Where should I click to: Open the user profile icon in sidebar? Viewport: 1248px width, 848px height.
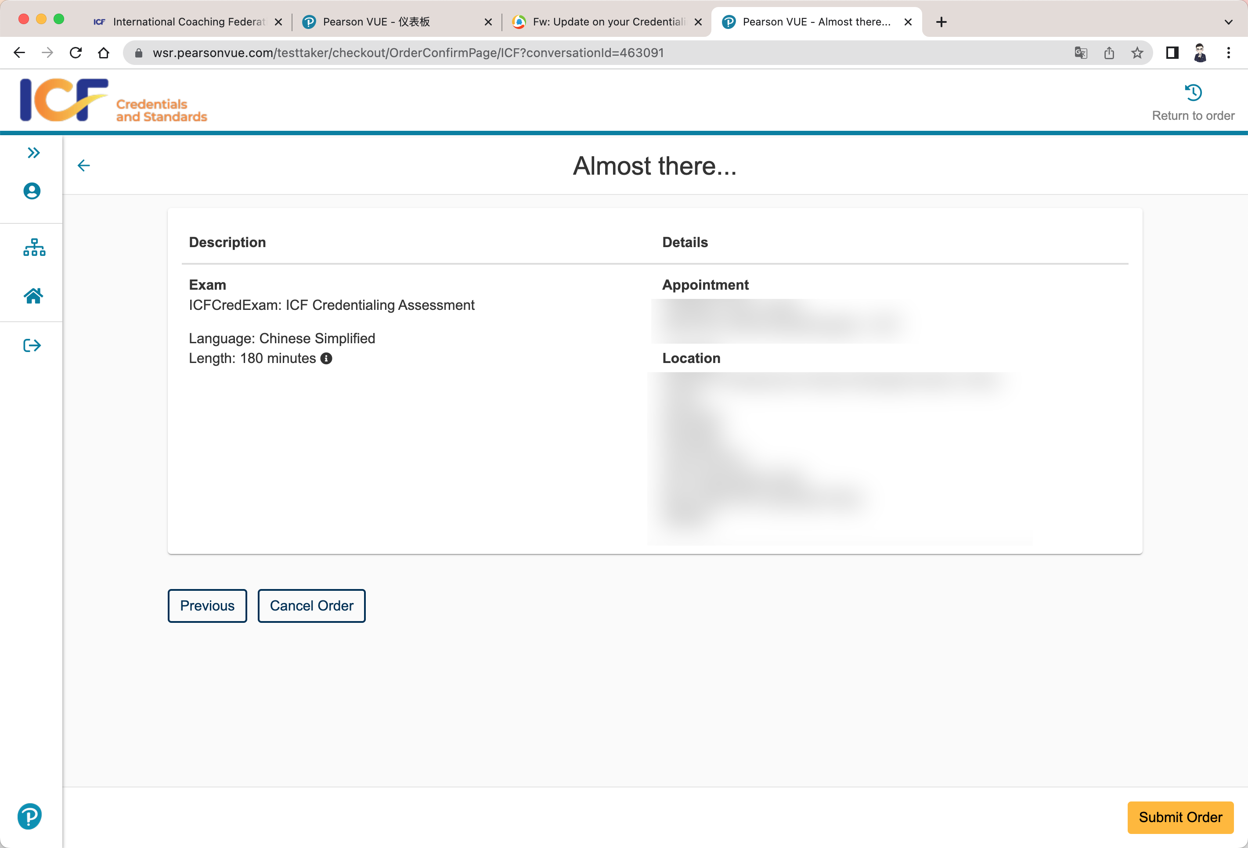32,191
